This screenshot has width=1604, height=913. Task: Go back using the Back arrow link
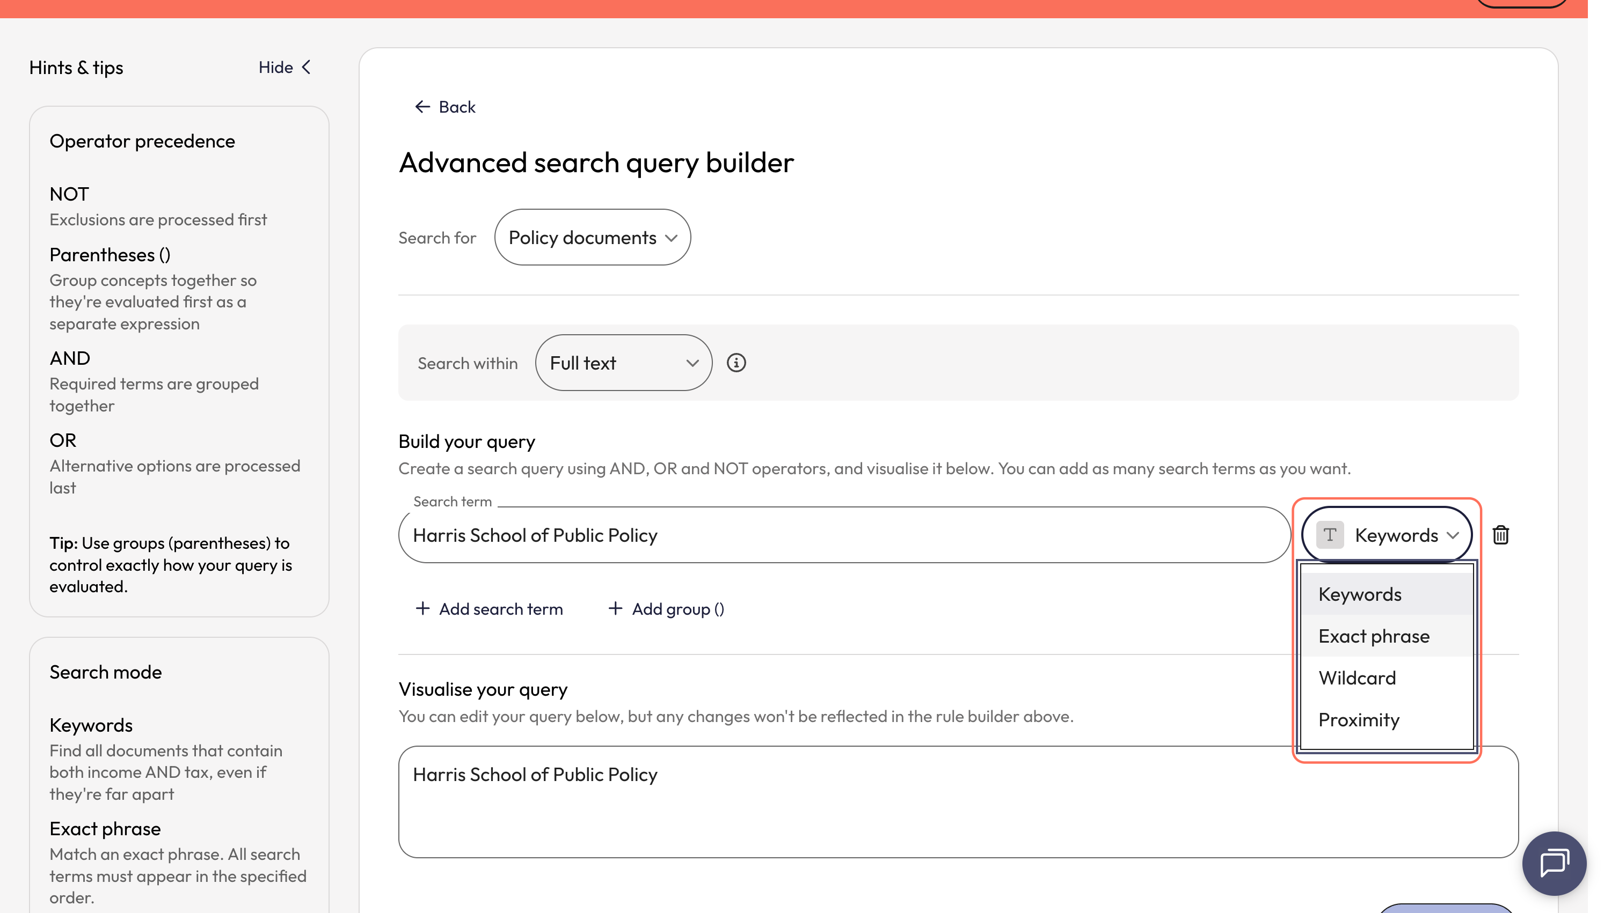click(445, 107)
